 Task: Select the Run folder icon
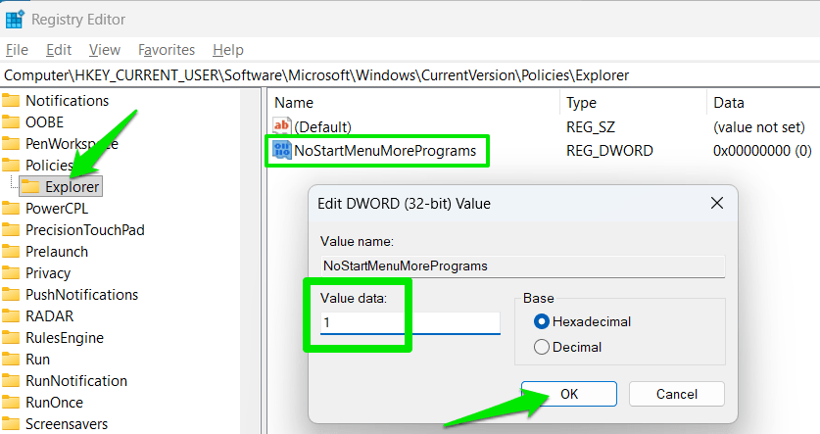pyautogui.click(x=11, y=360)
